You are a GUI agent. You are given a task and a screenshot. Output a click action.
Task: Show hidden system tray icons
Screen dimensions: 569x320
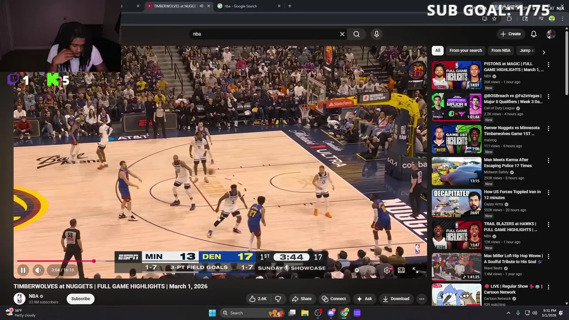pyautogui.click(x=509, y=313)
